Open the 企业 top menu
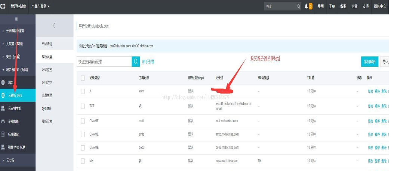 354,6
